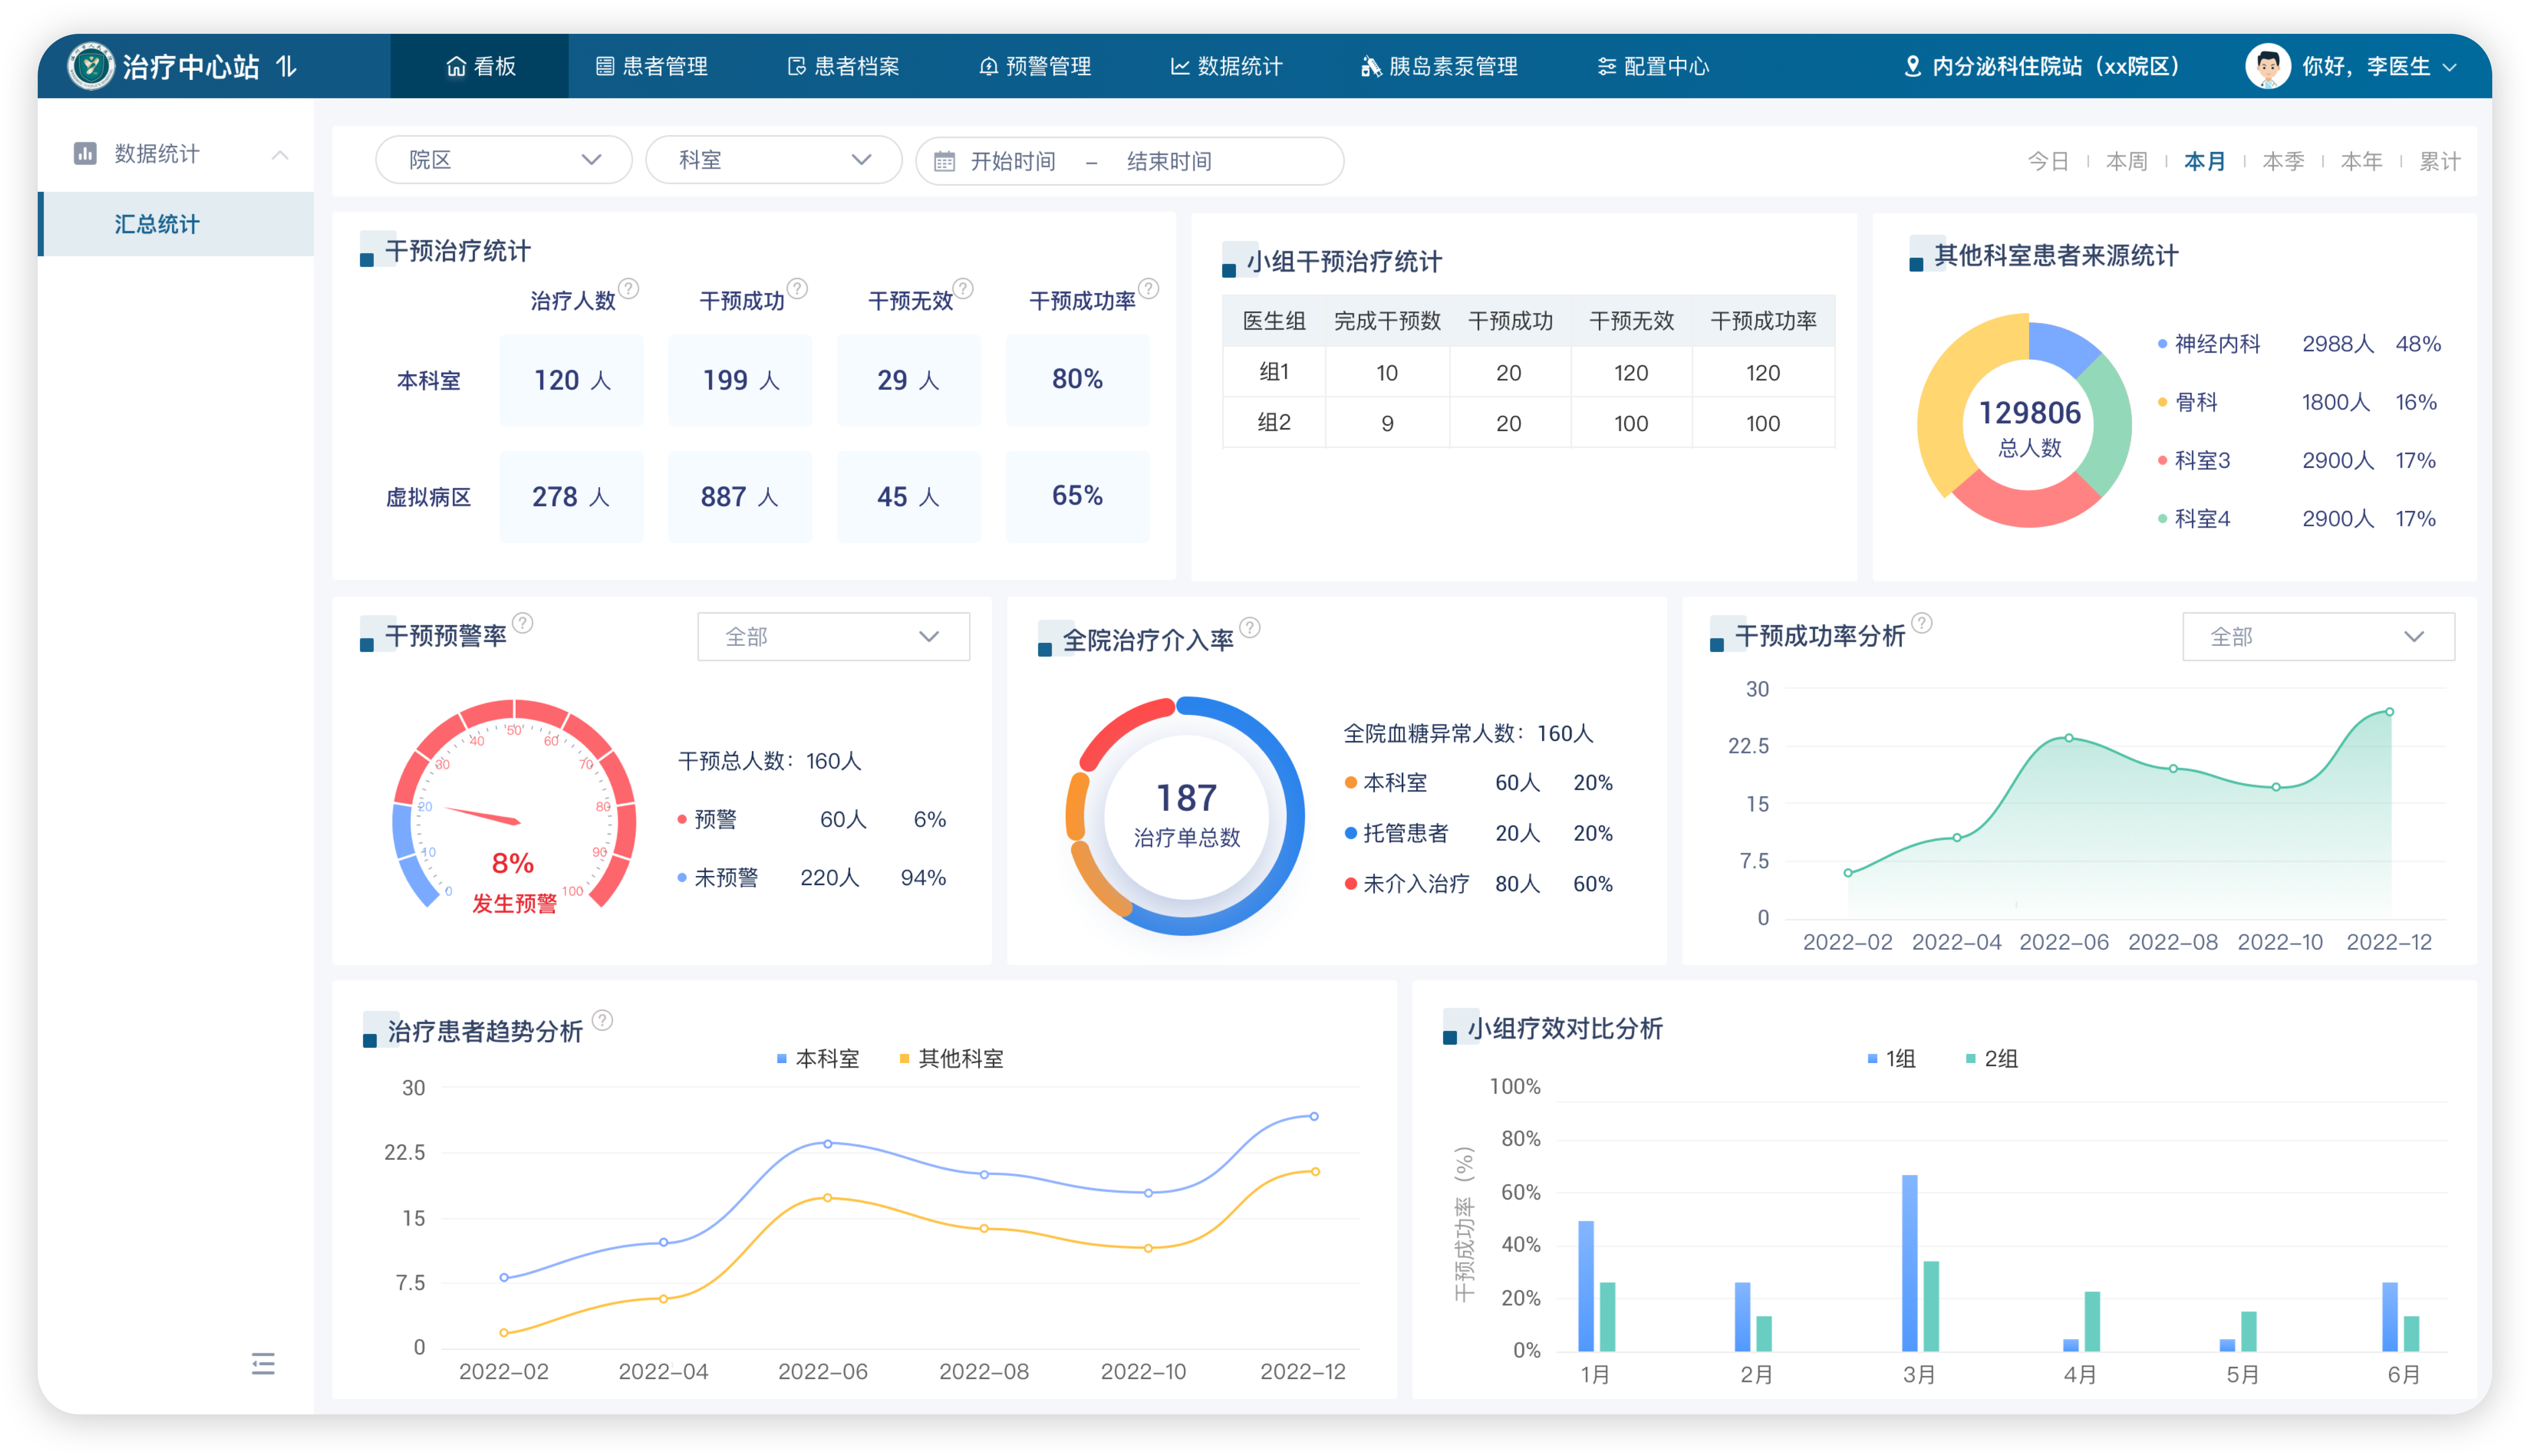
Task: Open the 患者档案 nav tab
Action: coord(844,66)
